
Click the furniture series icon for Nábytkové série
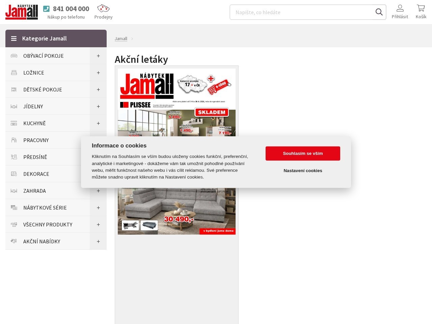14,208
